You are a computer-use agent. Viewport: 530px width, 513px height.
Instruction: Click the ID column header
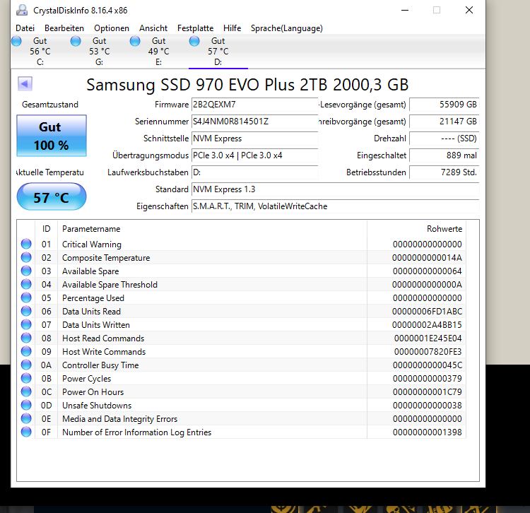[x=47, y=229]
